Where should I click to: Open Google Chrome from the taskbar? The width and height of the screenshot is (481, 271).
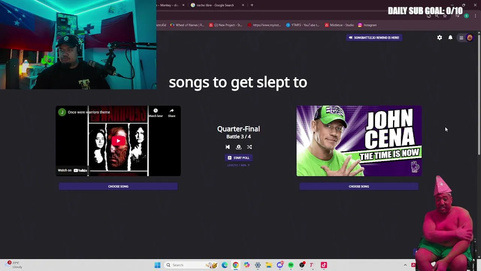236,265
